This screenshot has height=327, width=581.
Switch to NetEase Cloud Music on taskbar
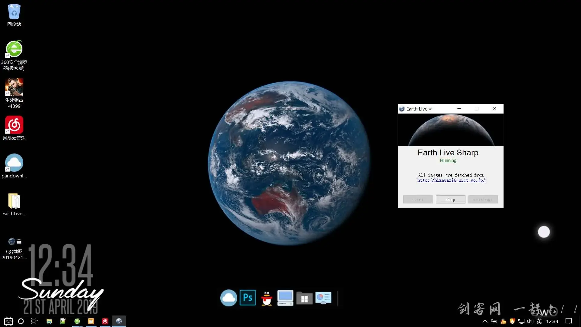pos(105,321)
